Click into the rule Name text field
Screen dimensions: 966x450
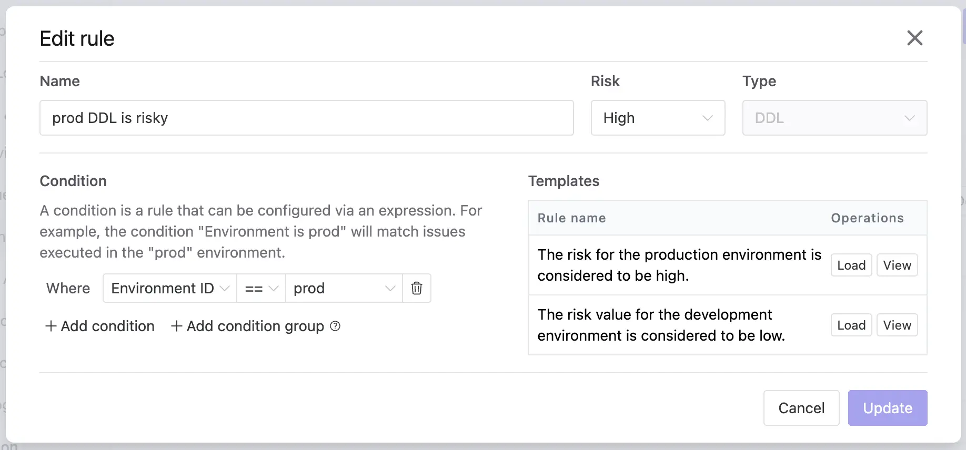click(306, 118)
